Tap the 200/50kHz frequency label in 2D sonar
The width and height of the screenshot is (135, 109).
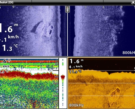(8, 105)
